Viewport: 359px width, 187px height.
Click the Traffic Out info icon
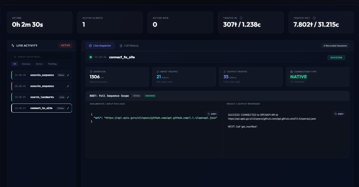[x=314, y=18]
